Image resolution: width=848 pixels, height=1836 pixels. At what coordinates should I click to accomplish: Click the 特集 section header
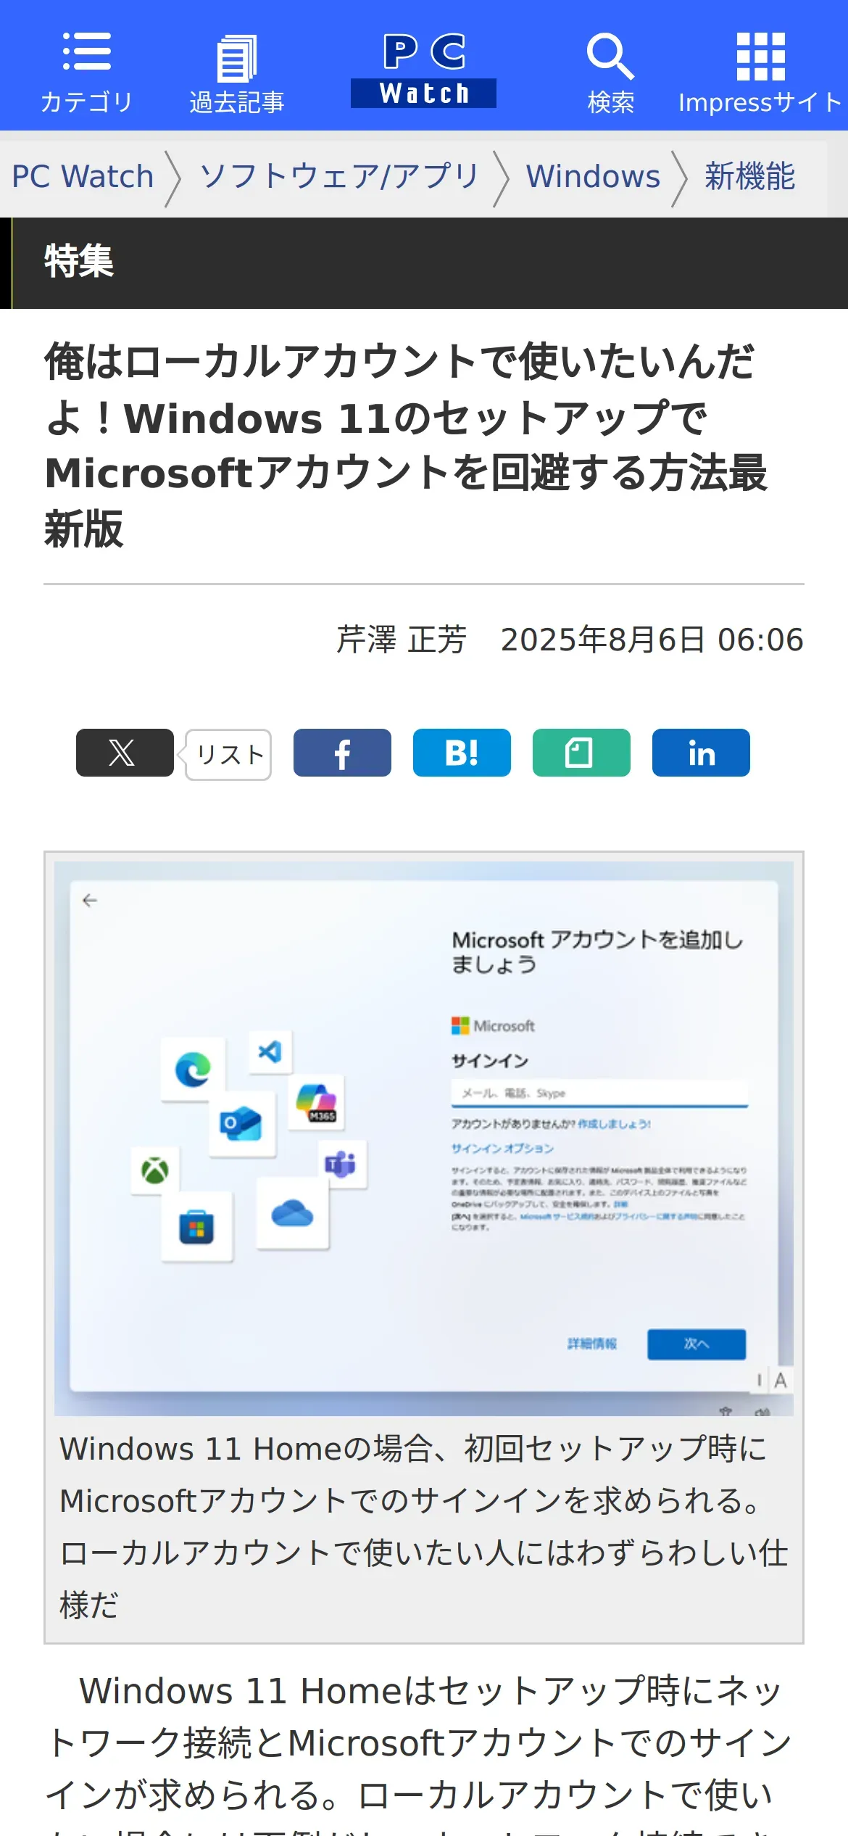[x=79, y=262]
